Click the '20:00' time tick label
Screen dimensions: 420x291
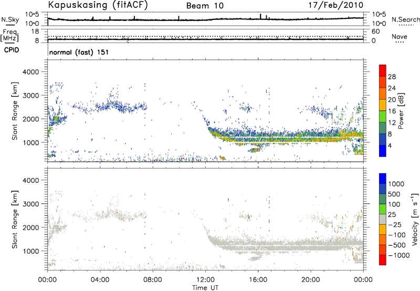pos(311,280)
